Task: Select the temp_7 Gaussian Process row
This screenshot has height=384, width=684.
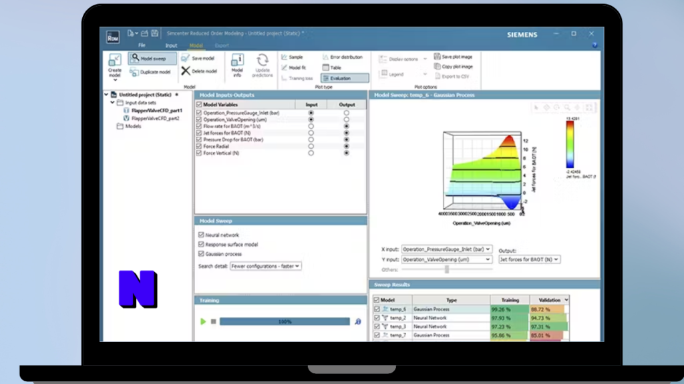Action: pos(471,335)
